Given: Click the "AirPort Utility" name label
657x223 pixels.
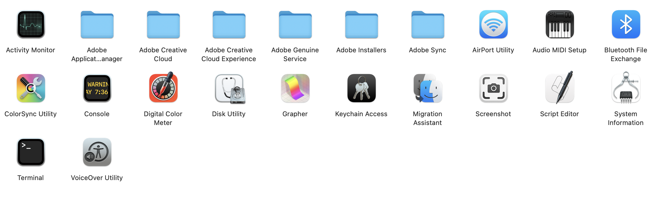Looking at the screenshot, I should (493, 50).
